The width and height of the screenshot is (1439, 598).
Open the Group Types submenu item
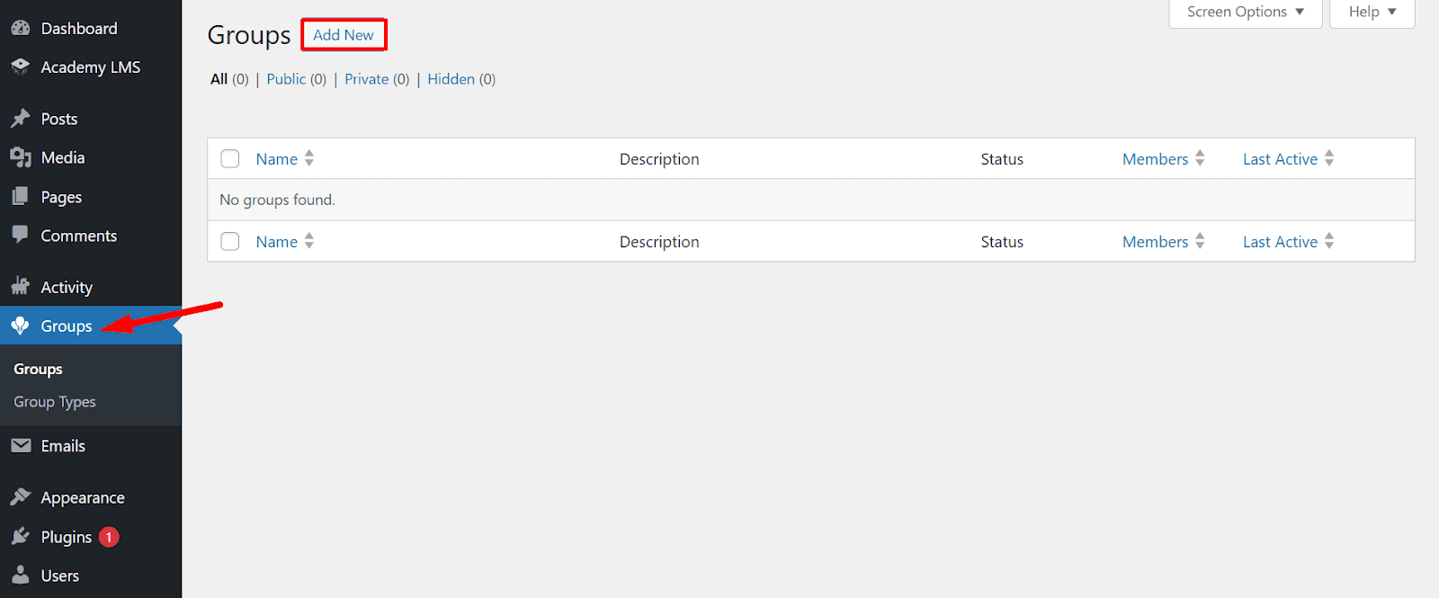click(x=55, y=402)
